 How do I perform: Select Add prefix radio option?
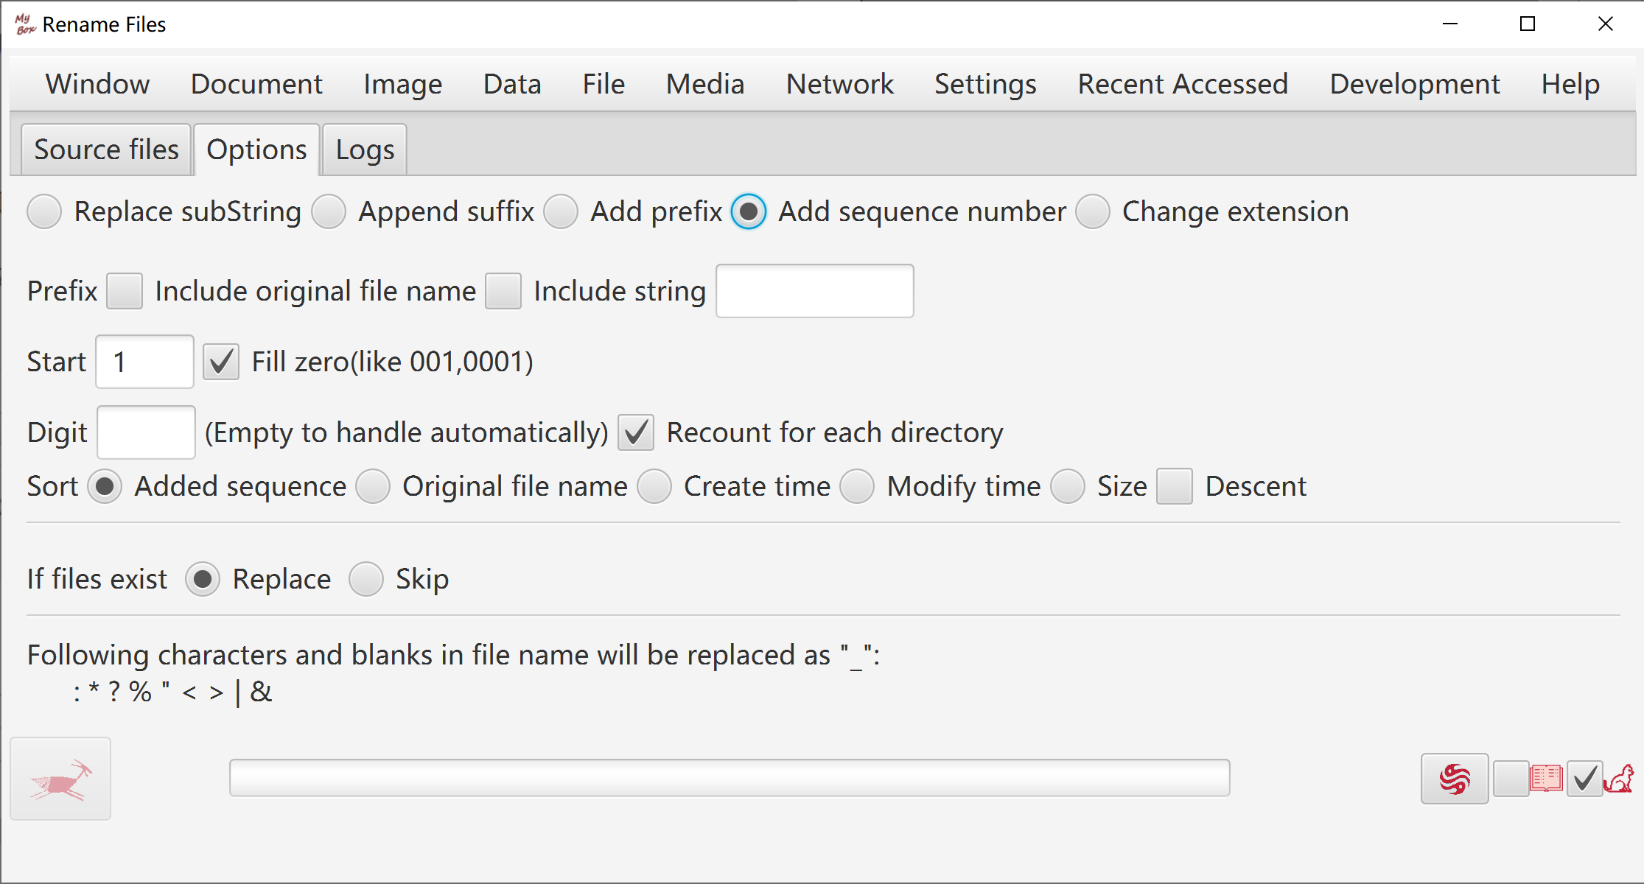(562, 212)
